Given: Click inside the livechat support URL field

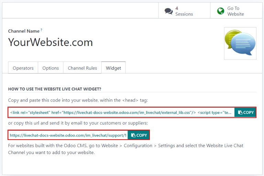Looking at the screenshot, I should [68, 135].
